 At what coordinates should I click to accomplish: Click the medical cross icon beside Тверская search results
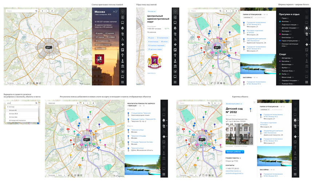click(163, 136)
